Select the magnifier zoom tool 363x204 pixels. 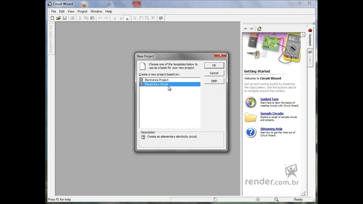pyautogui.click(x=147, y=18)
